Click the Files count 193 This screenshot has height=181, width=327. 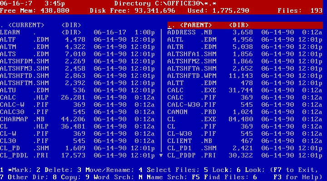[x=317, y=10]
